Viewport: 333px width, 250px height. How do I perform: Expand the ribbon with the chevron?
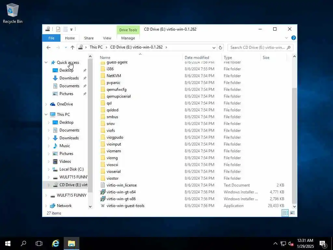click(286, 38)
